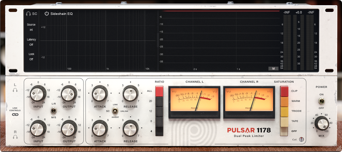This screenshot has height=152, width=342.
Task: Click the Link Controls chain icon
Action: (15, 115)
